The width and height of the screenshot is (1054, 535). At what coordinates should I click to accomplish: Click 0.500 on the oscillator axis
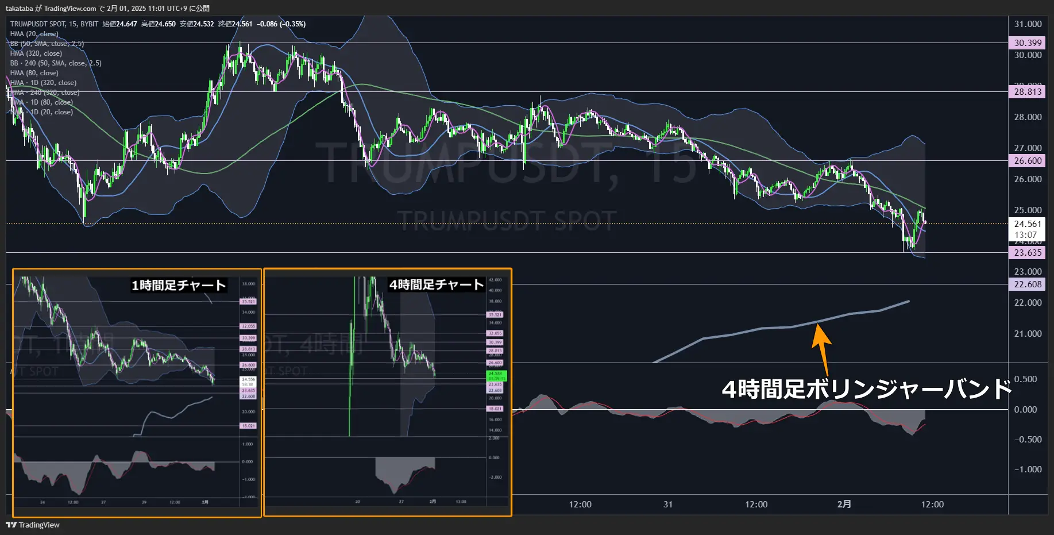(1026, 379)
